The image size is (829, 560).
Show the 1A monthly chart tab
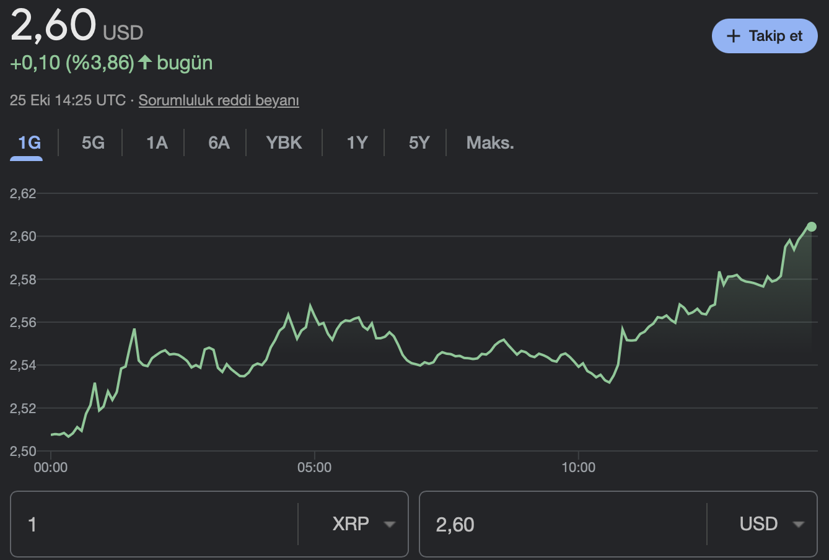click(157, 143)
